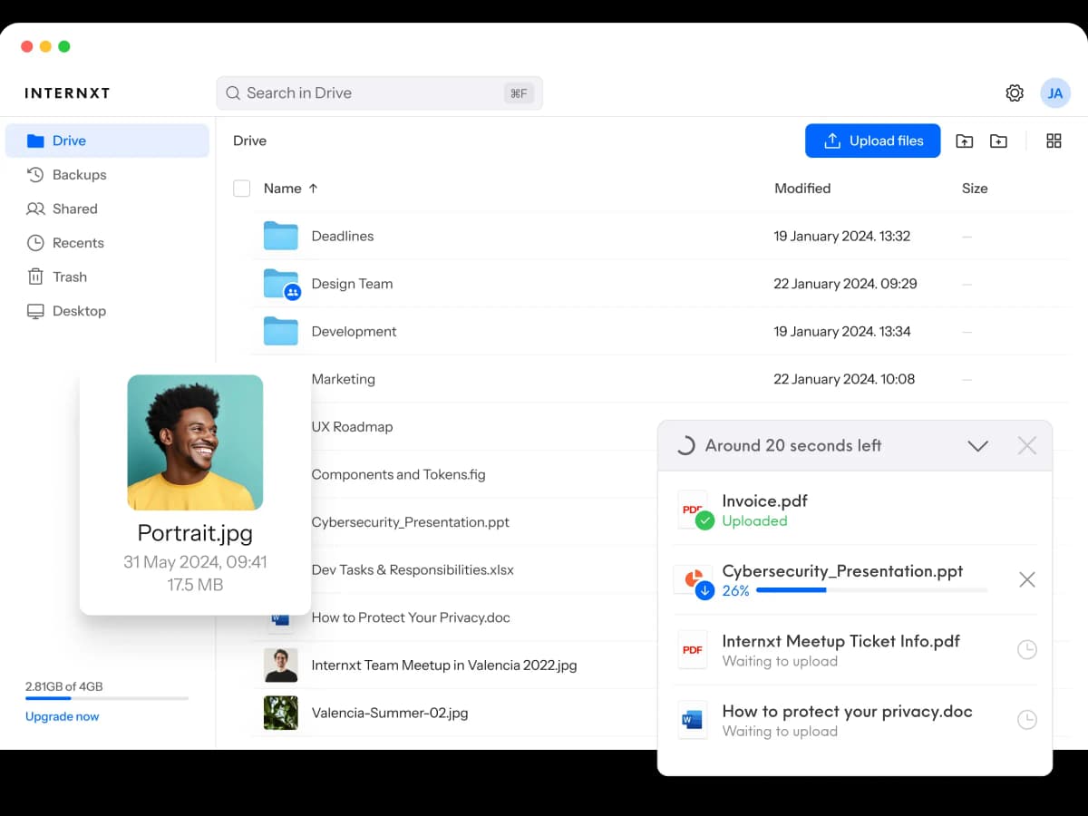Screen dimensions: 1088x816
Task: Open application settings gear
Action: pos(1014,92)
